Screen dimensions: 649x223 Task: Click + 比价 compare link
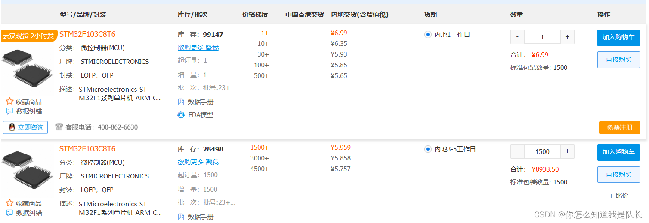click(618, 196)
